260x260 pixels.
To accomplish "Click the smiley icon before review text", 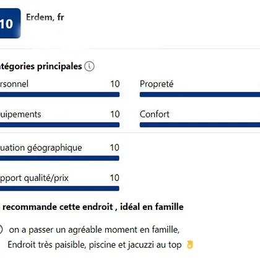I will coord(1,230).
